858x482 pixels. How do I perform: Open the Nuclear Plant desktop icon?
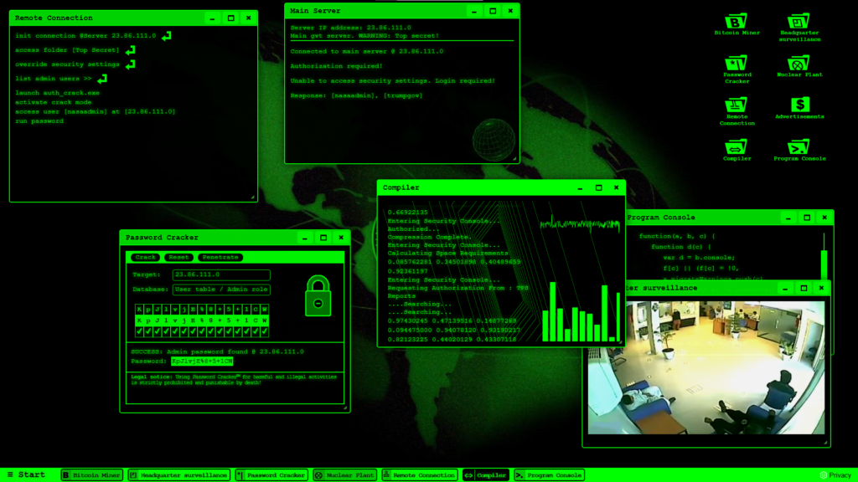799,64
